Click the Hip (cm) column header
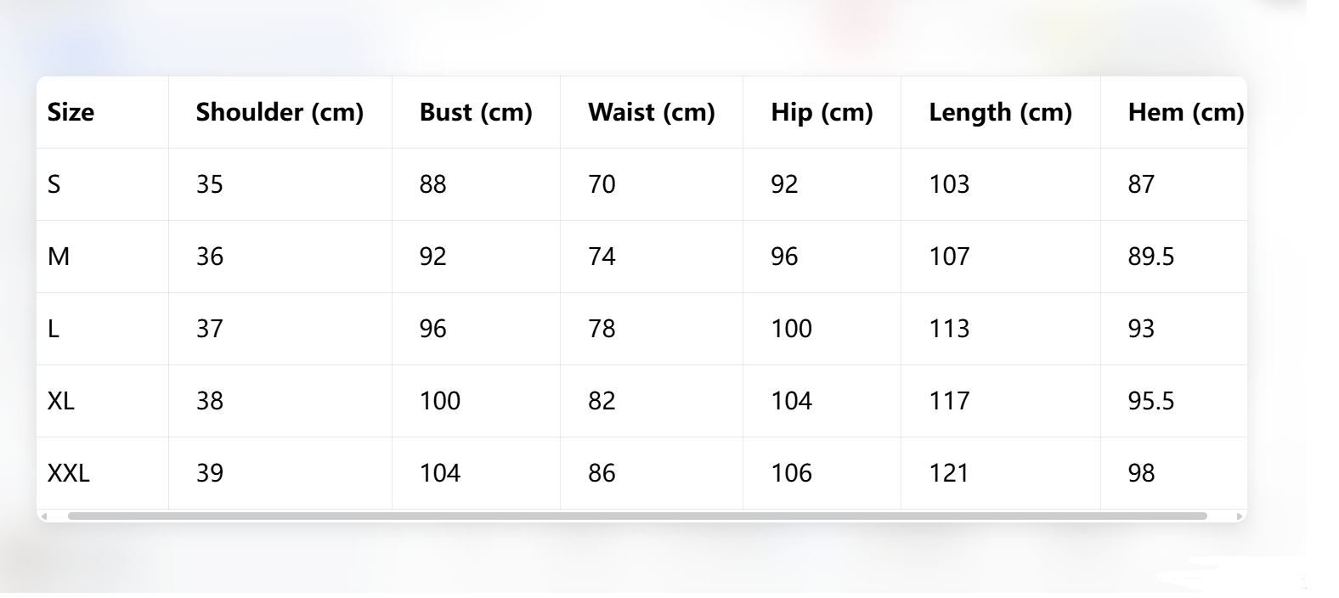The image size is (1339, 598). [821, 111]
